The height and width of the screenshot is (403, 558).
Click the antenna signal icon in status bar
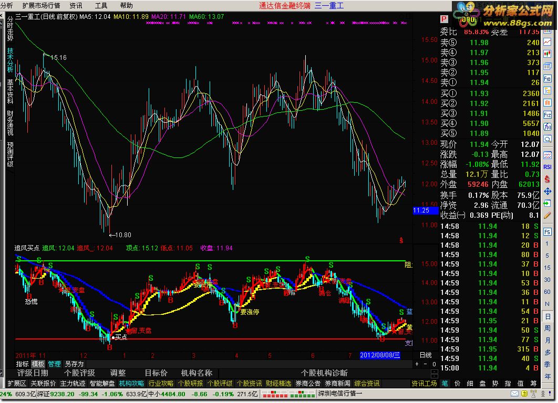533,394
